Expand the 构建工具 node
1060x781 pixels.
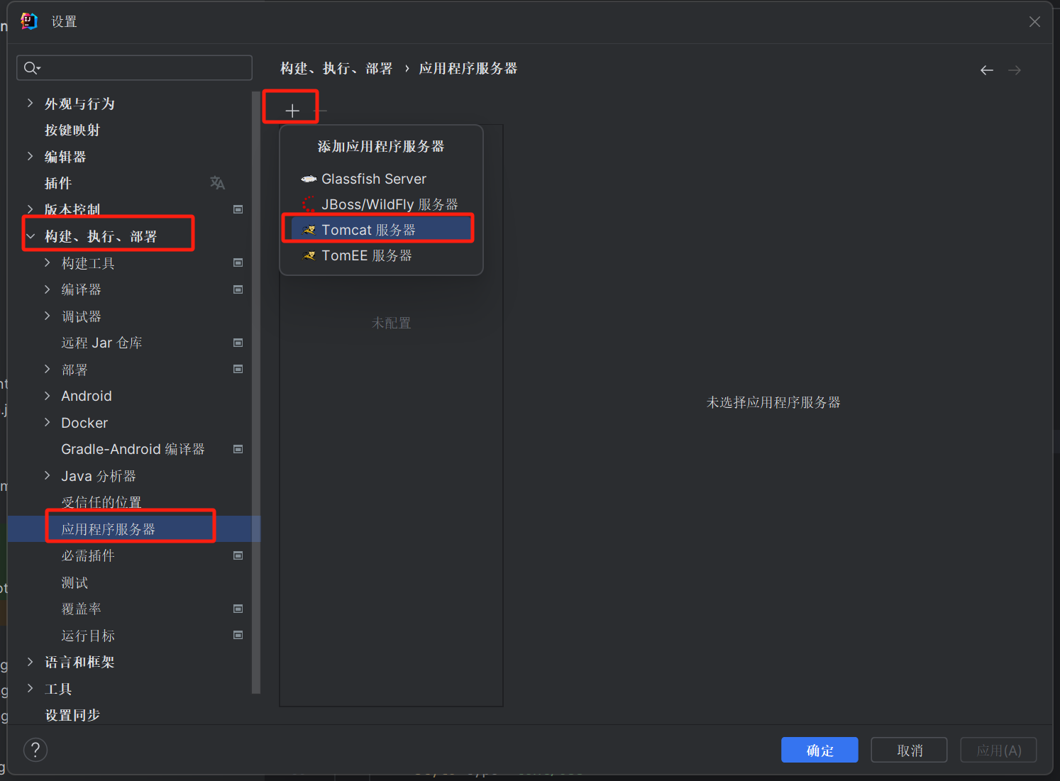pyautogui.click(x=47, y=262)
